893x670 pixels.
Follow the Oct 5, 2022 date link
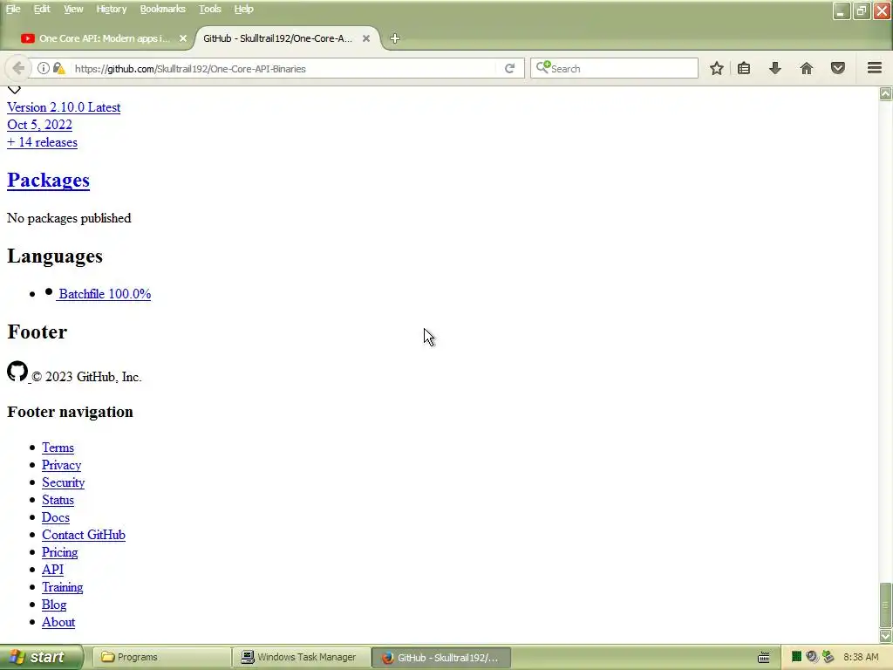(x=40, y=125)
